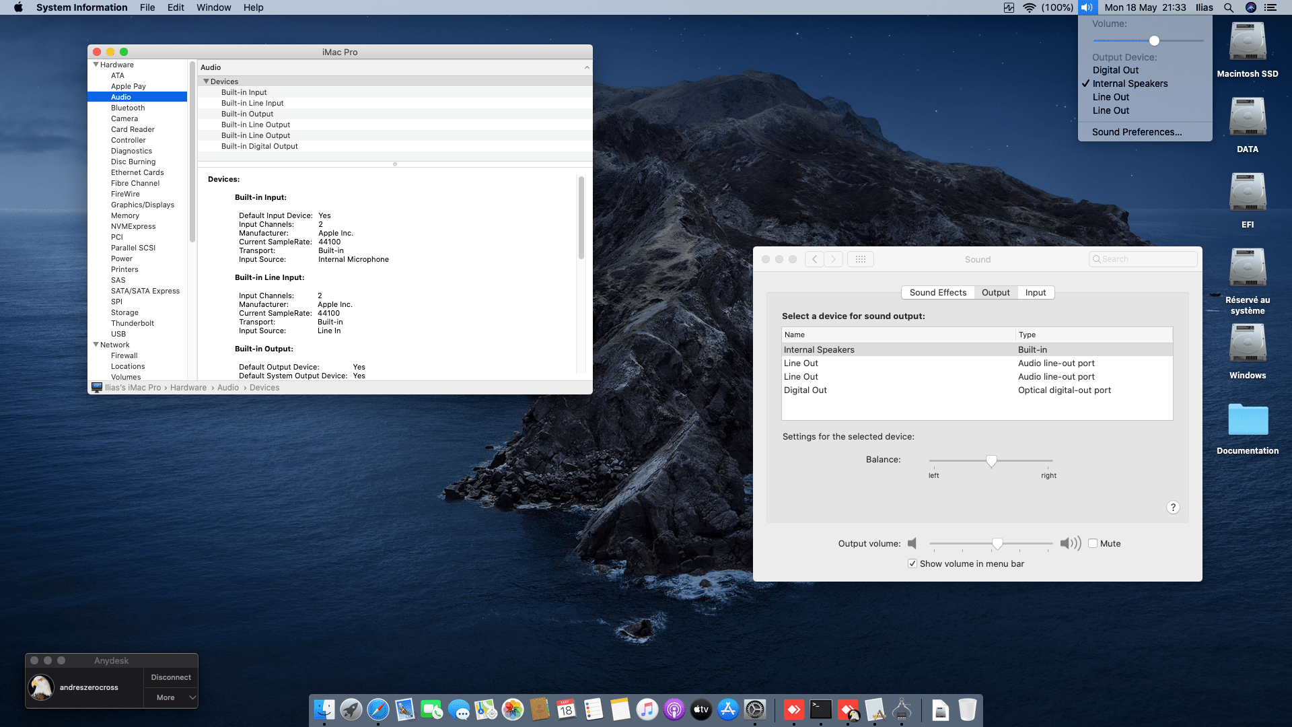Viewport: 1292px width, 727px height.
Task: Select Graphics/Displays in the sidebar
Action: click(x=143, y=205)
